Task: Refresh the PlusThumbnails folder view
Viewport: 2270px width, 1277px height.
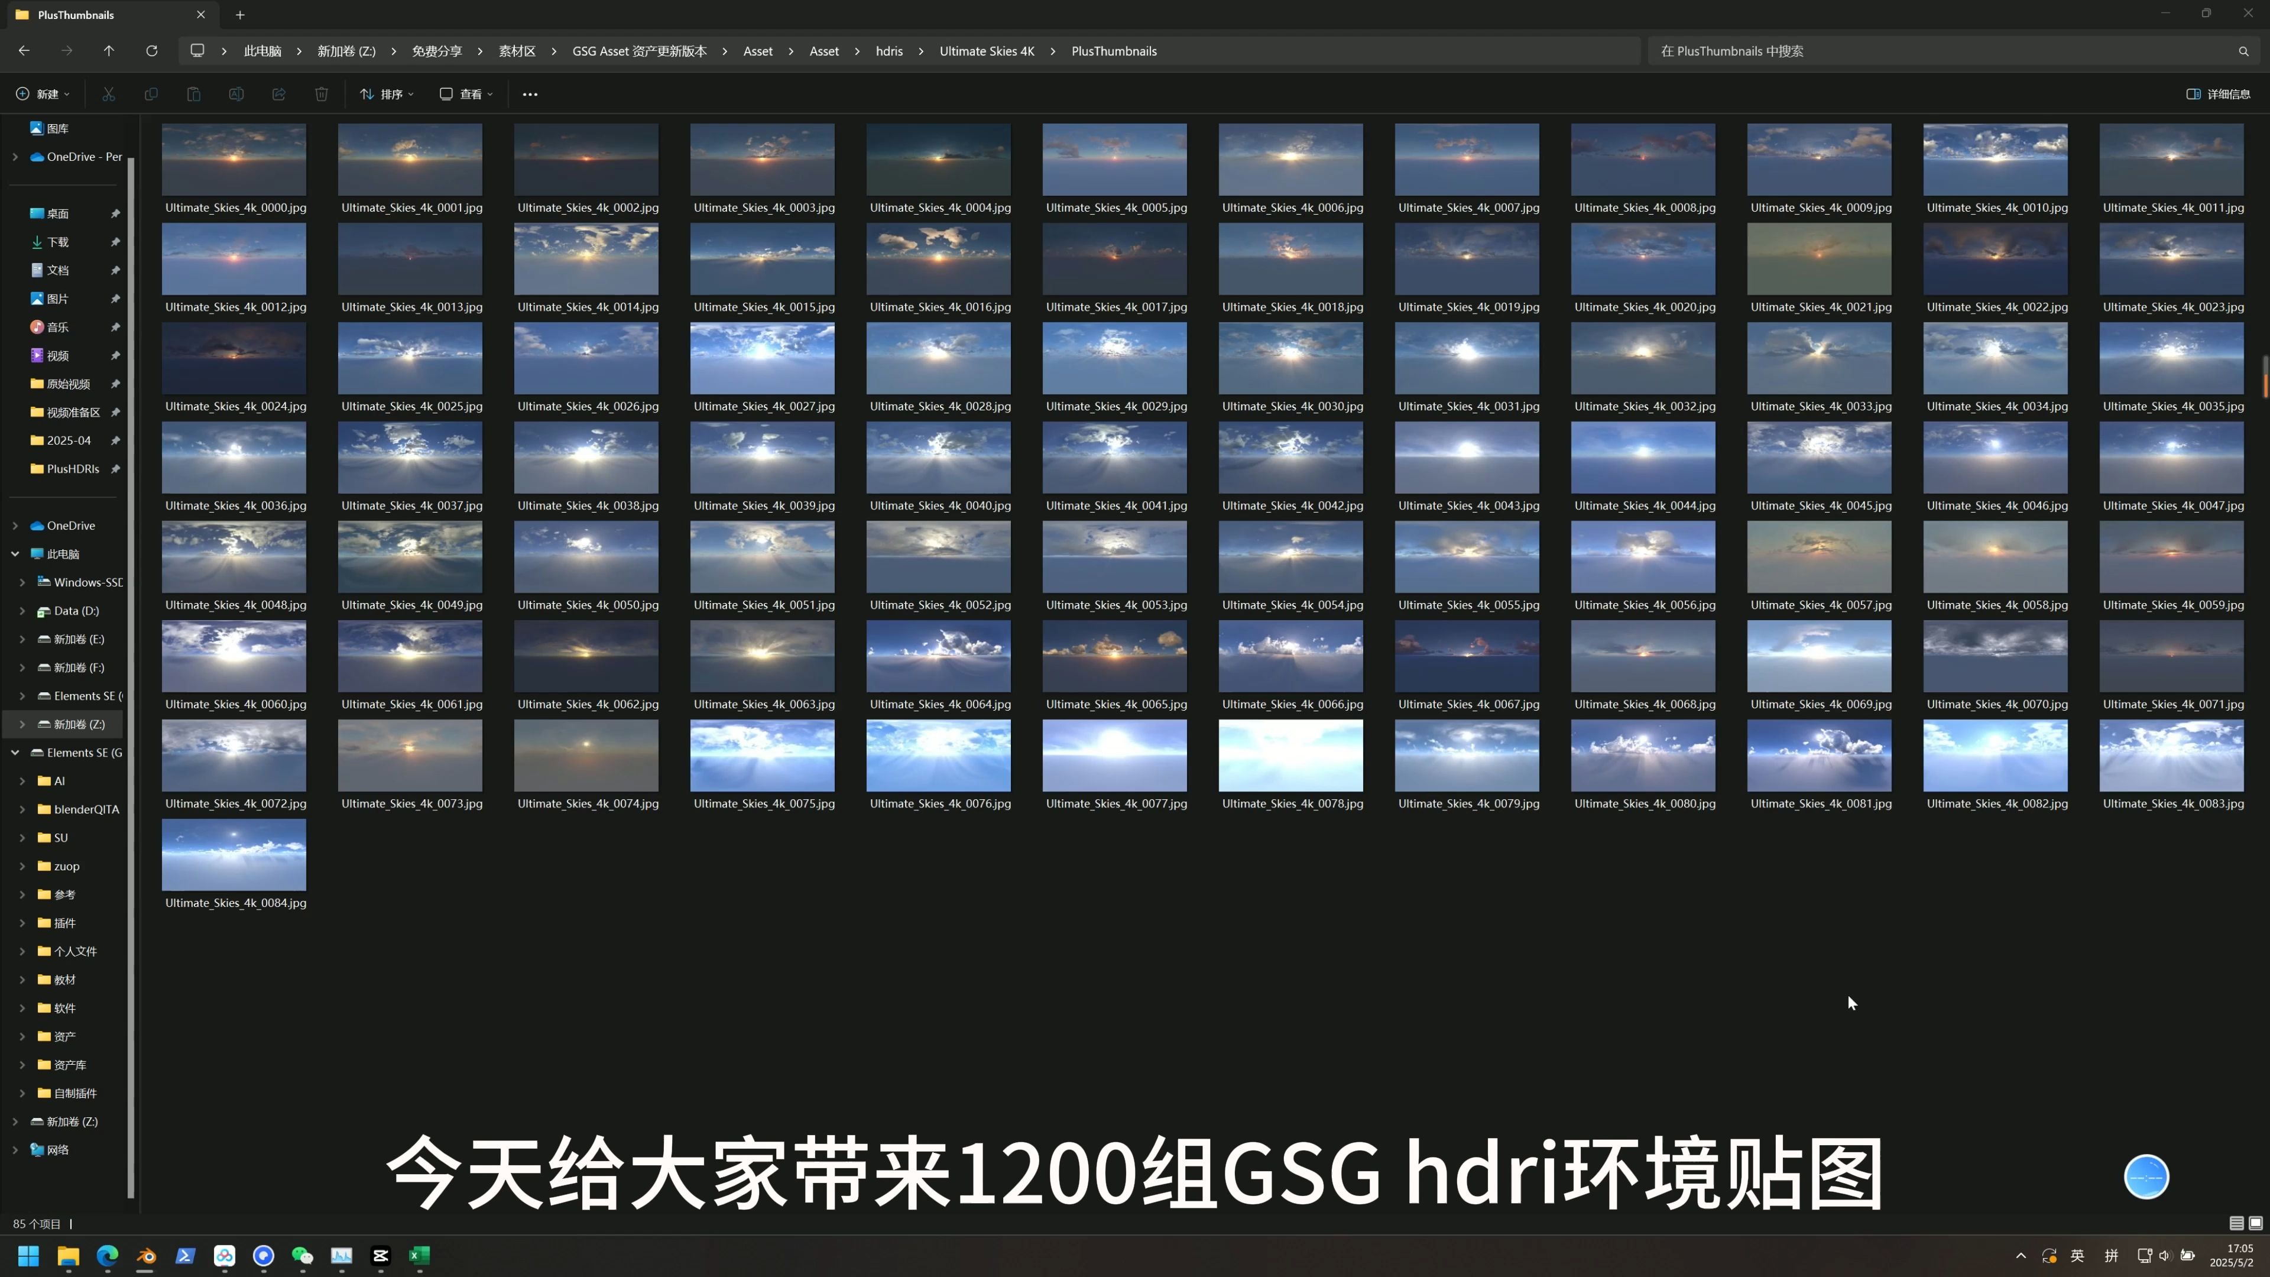Action: coord(151,51)
